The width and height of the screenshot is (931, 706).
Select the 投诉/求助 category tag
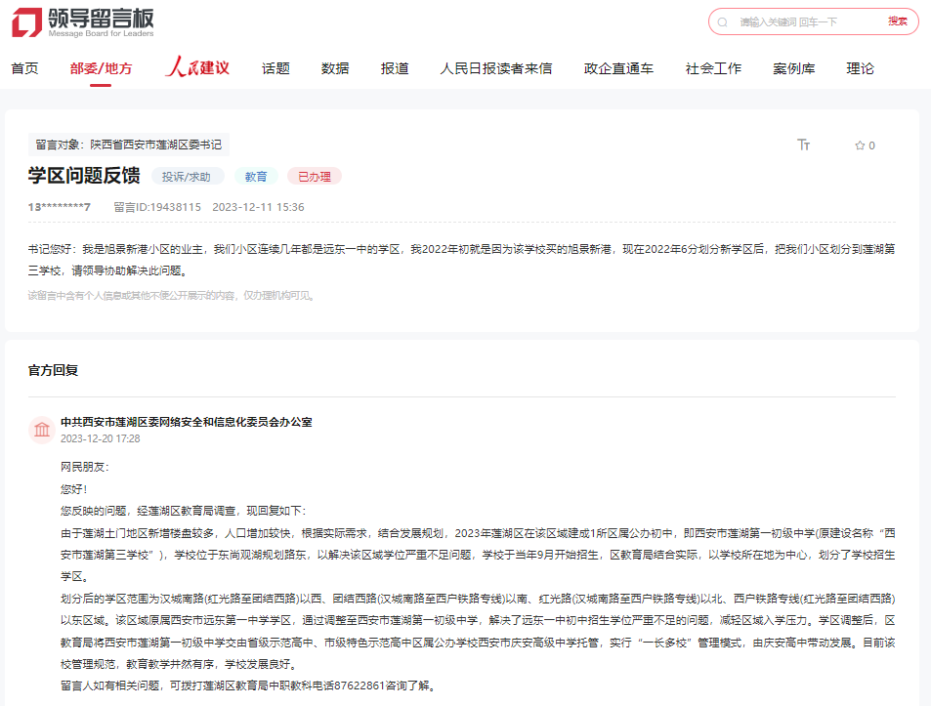point(186,176)
